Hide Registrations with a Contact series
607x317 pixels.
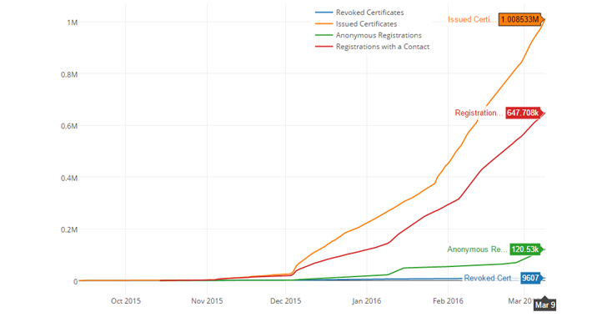pos(383,47)
